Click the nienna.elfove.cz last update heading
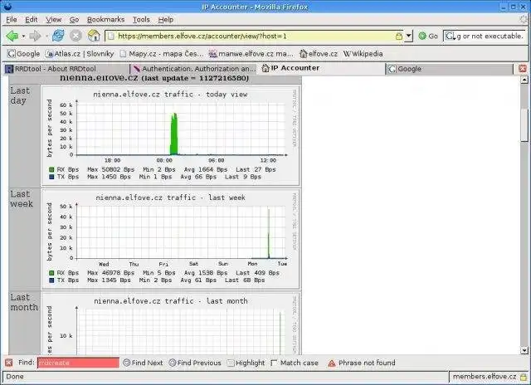The image size is (531, 385). [154, 78]
